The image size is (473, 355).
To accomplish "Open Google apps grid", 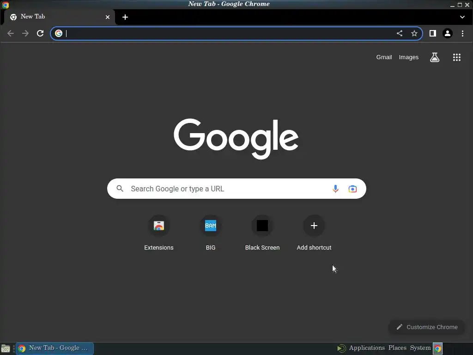I will point(457,57).
